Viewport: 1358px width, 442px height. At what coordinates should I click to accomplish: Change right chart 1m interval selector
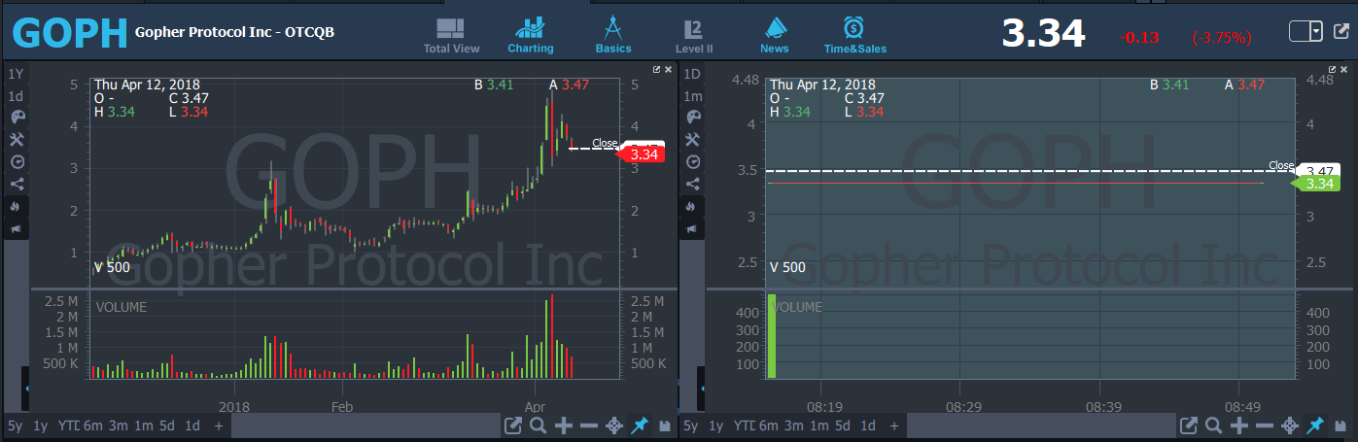(x=692, y=96)
